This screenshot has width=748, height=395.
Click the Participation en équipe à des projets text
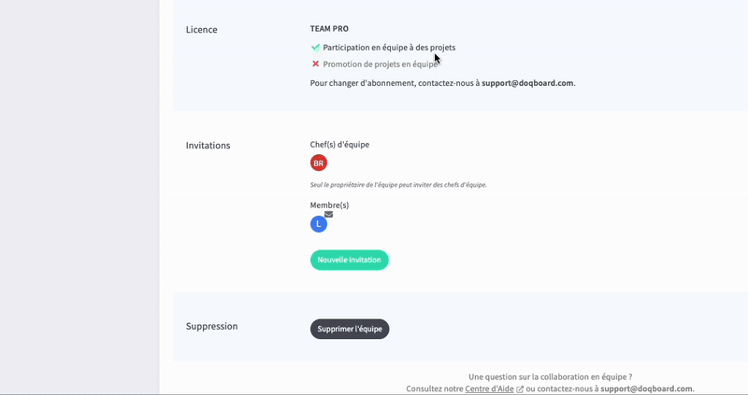click(389, 47)
